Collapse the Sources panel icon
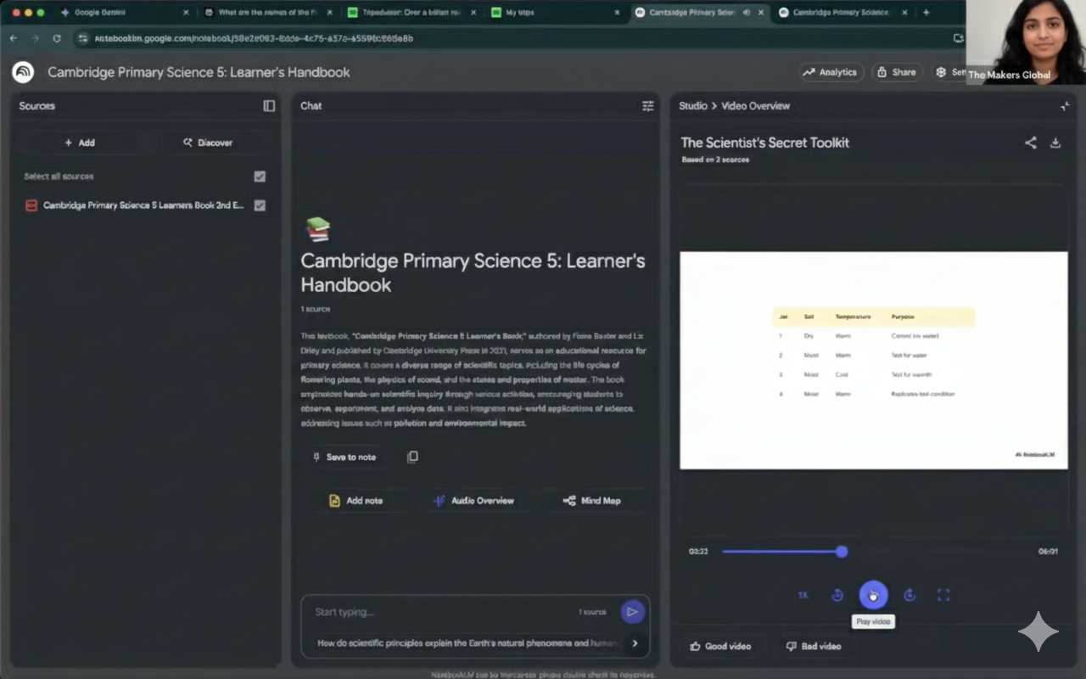Viewport: 1086px width, 679px height. pyautogui.click(x=269, y=106)
